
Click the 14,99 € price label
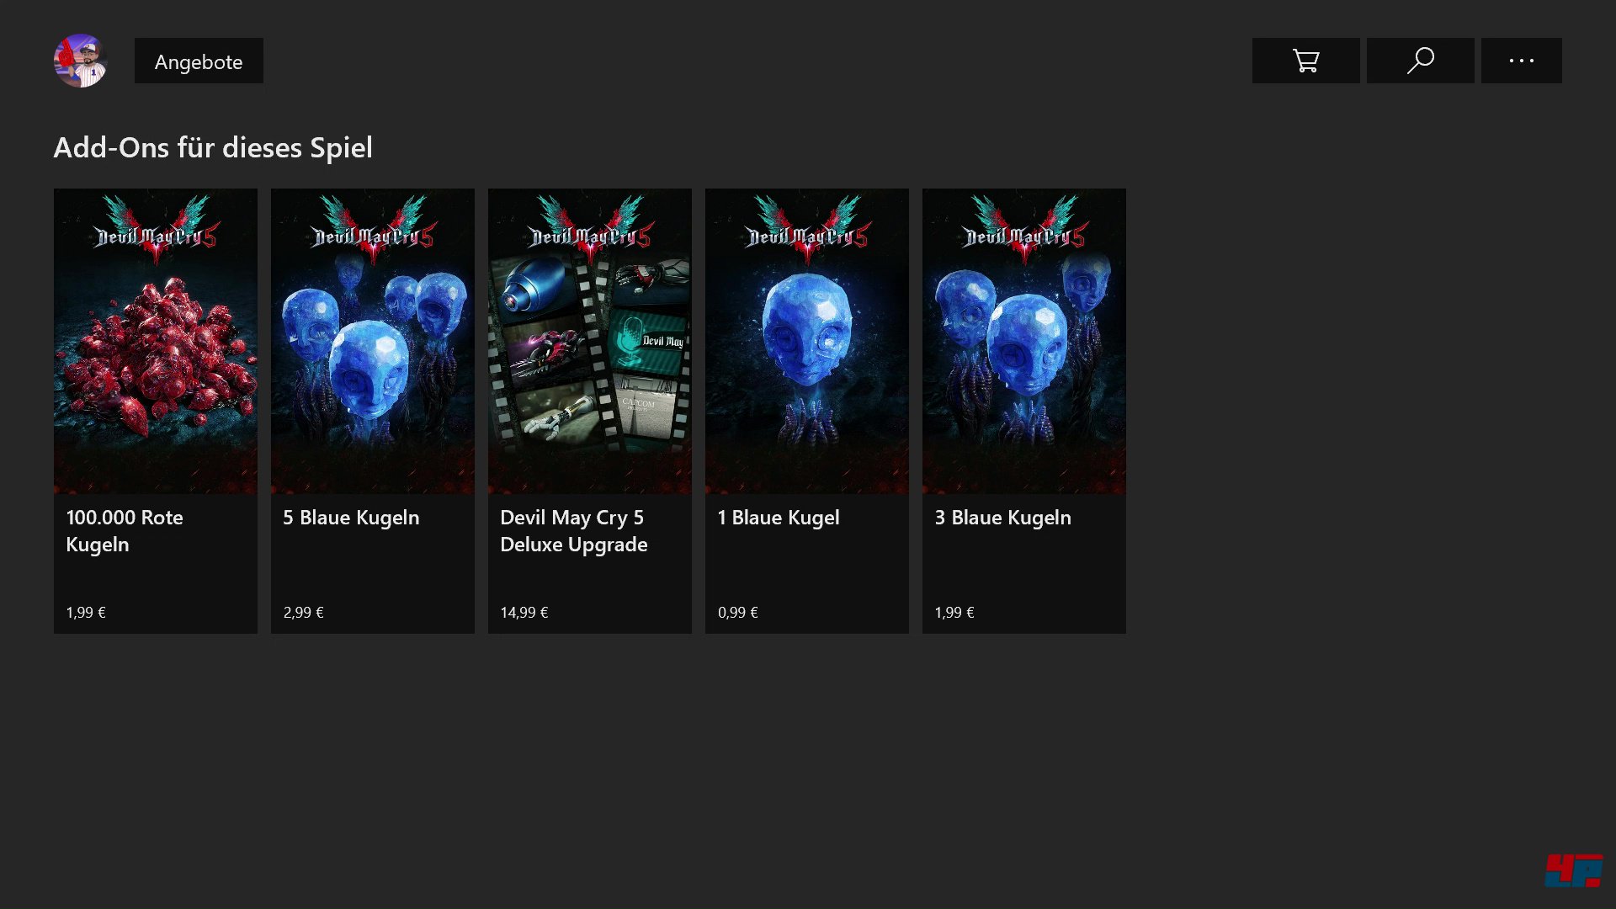coord(524,613)
